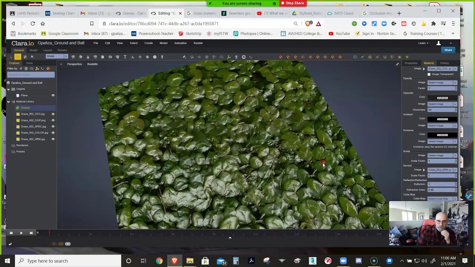Open Google Classroom bookmark
475x267 pixels.
60,33
